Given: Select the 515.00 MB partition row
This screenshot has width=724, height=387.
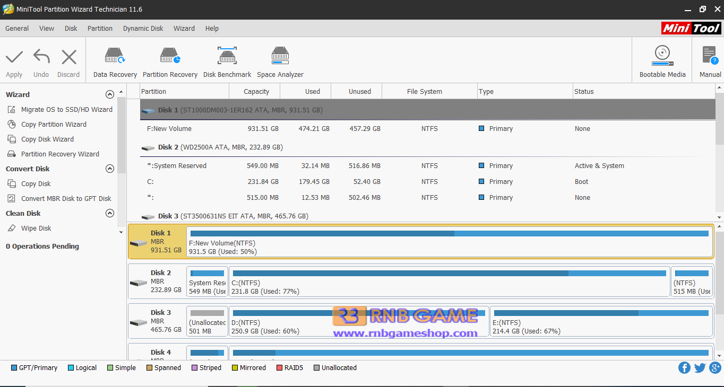Looking at the screenshot, I should coord(428,198).
